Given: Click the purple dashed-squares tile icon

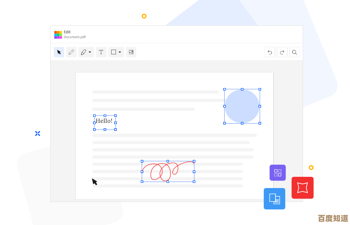Looking at the screenshot, I should point(278,172).
